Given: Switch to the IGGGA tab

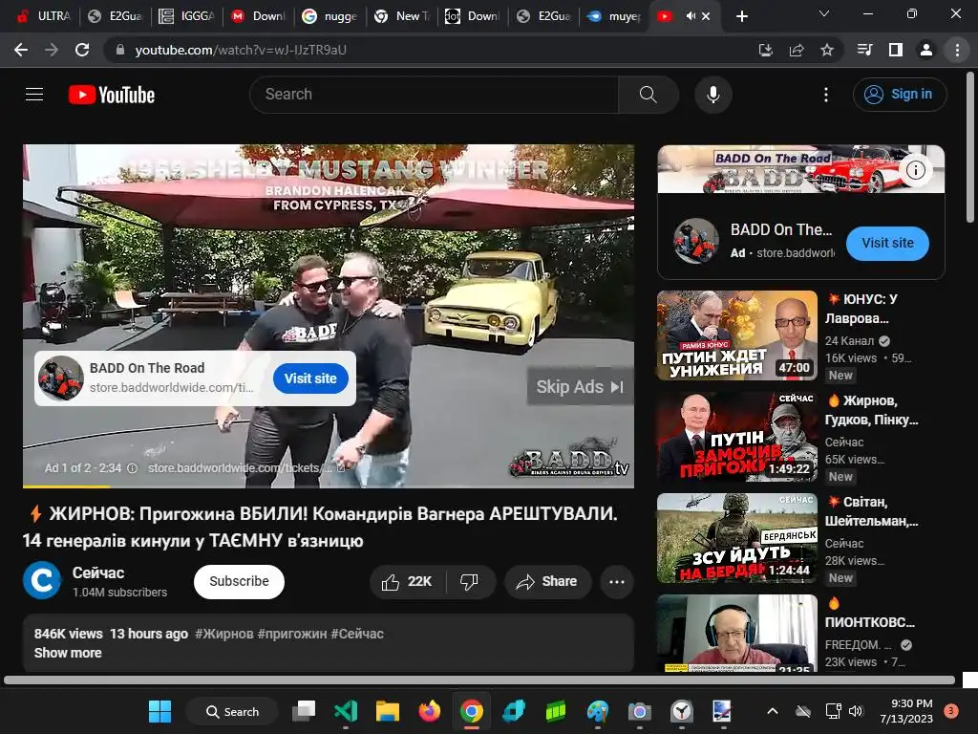Looking at the screenshot, I should (x=187, y=16).
